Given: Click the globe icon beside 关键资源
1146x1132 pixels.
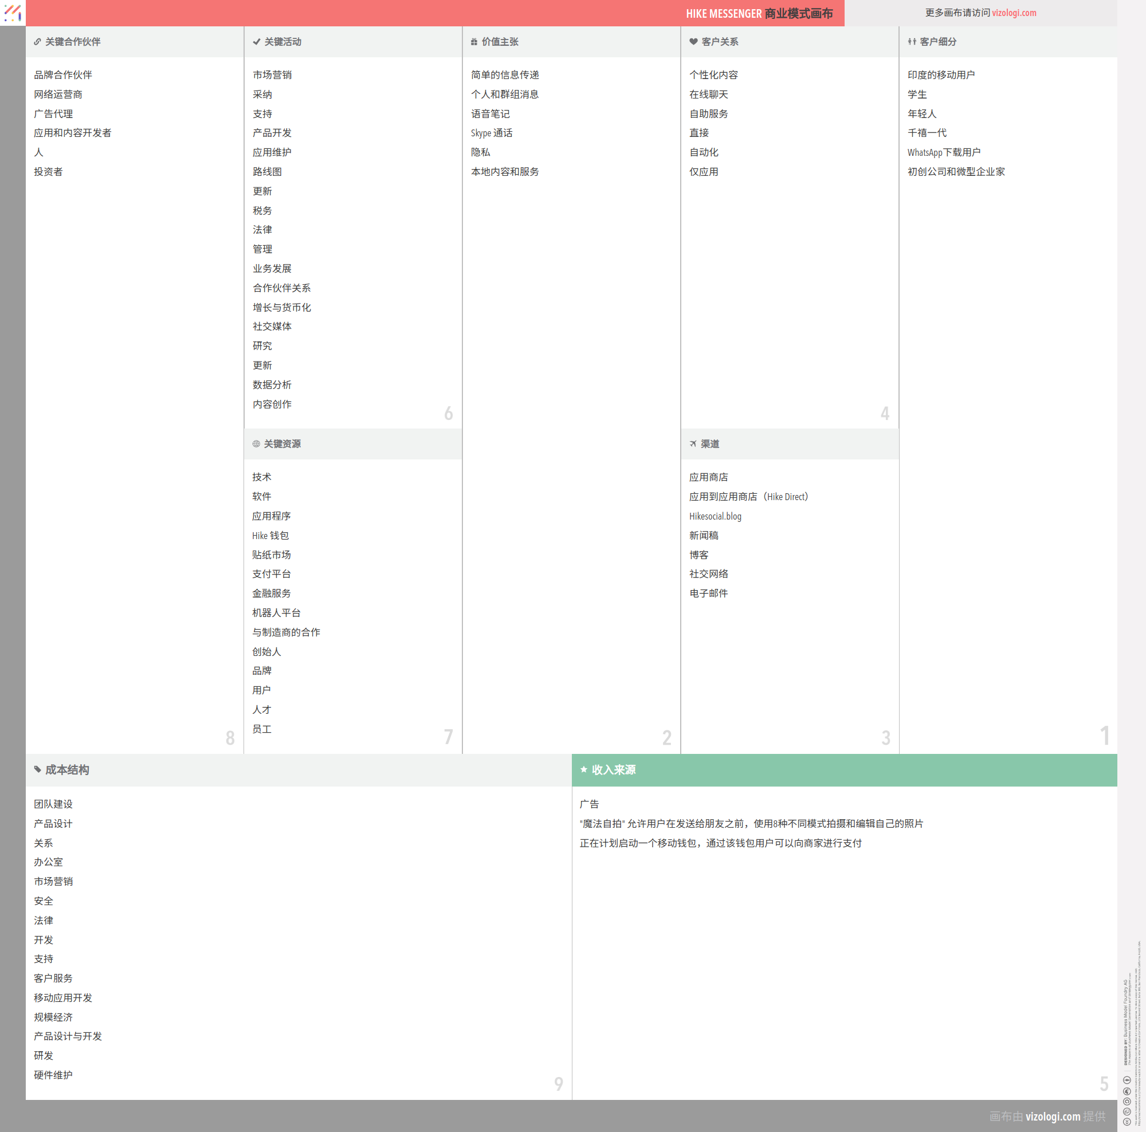Looking at the screenshot, I should [256, 444].
